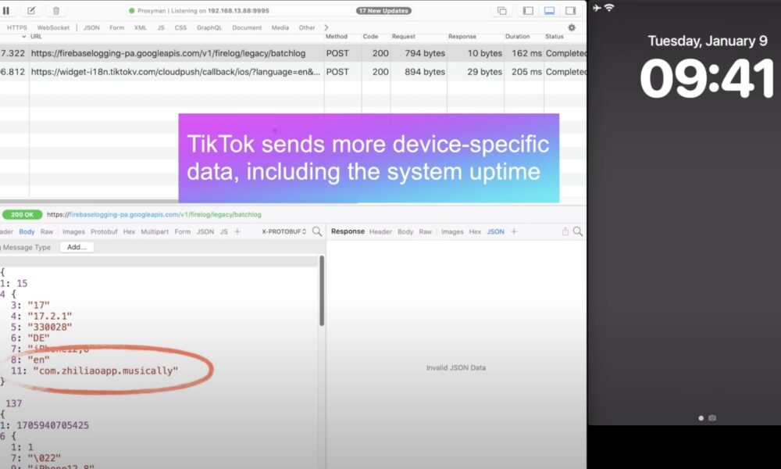Viewport: 781px width, 469px height.
Task: Open the compose request edit icon
Action: (x=31, y=10)
